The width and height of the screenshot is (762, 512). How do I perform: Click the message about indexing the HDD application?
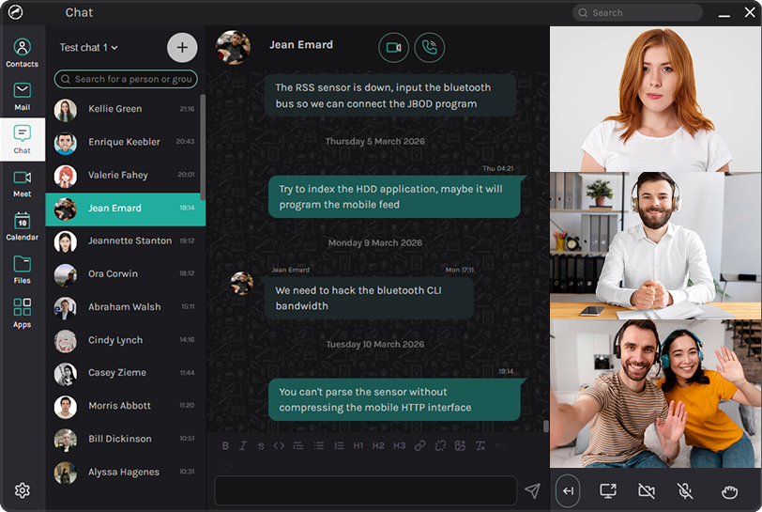[x=394, y=196]
